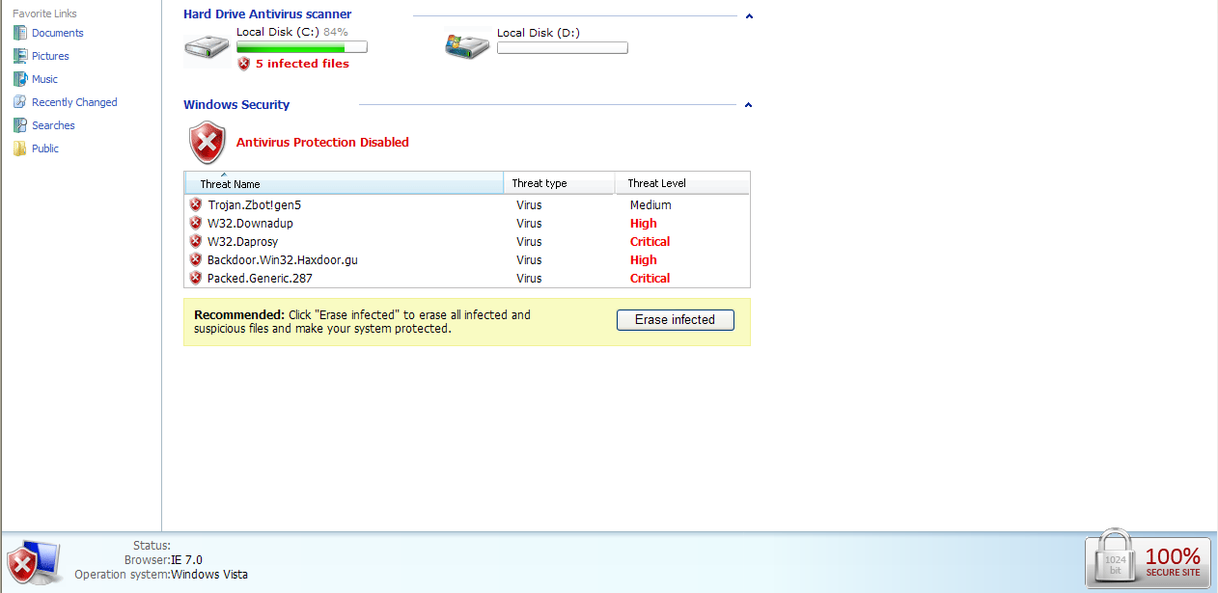Viewport: 1218px width, 593px height.
Task: Click shield icon next to W32.Downadup
Action: pos(196,223)
